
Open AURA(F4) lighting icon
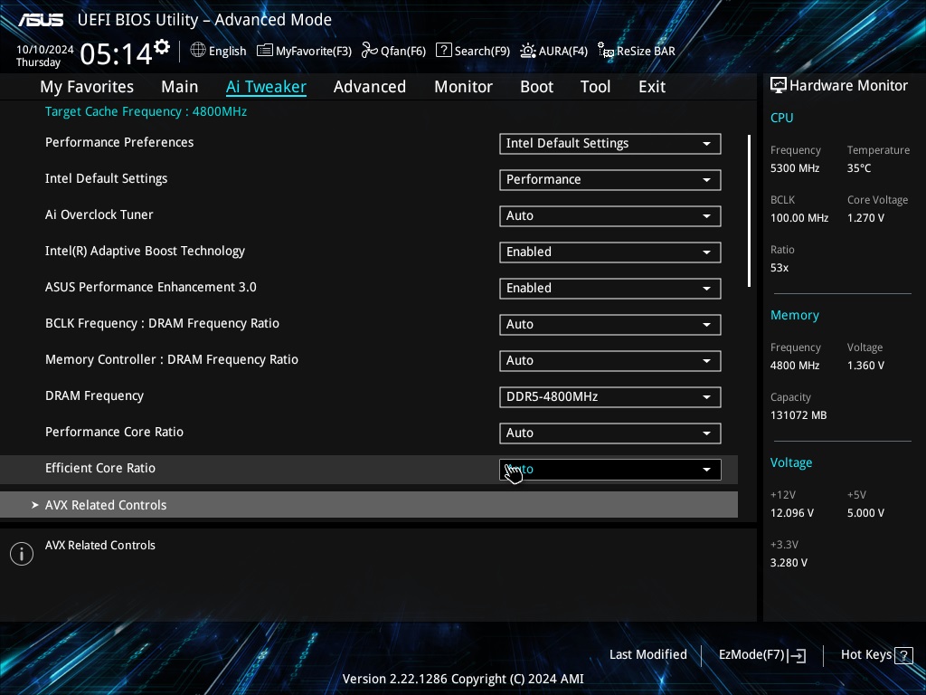pos(527,51)
